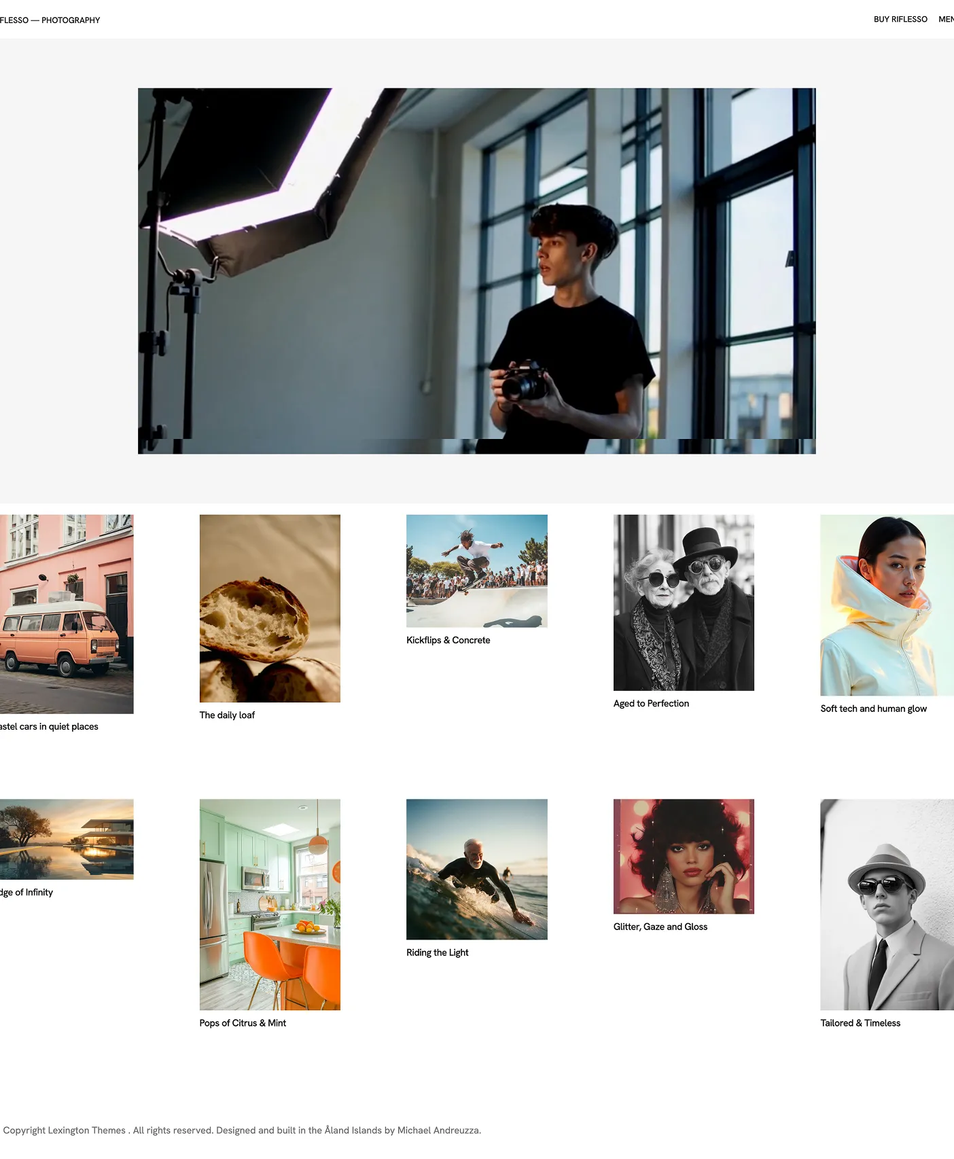
Task: Open 'Riding the Light' title link
Action: (437, 953)
